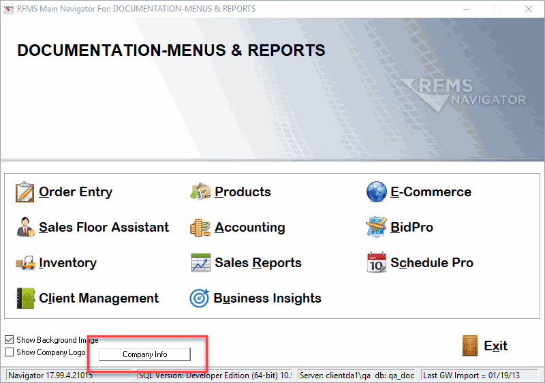Click the Client Management address book icon

point(25,298)
